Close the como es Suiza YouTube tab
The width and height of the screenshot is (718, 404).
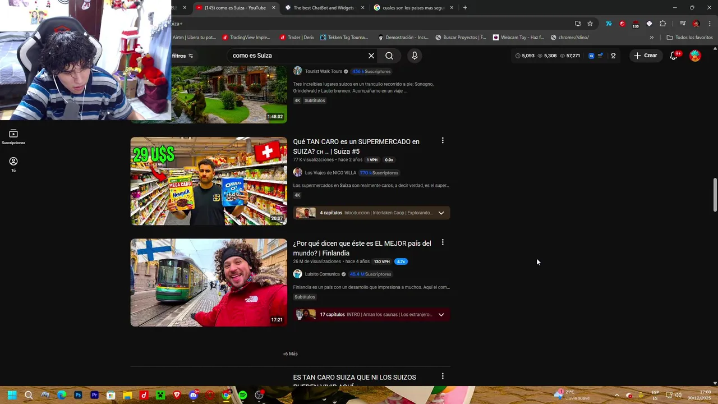[274, 8]
